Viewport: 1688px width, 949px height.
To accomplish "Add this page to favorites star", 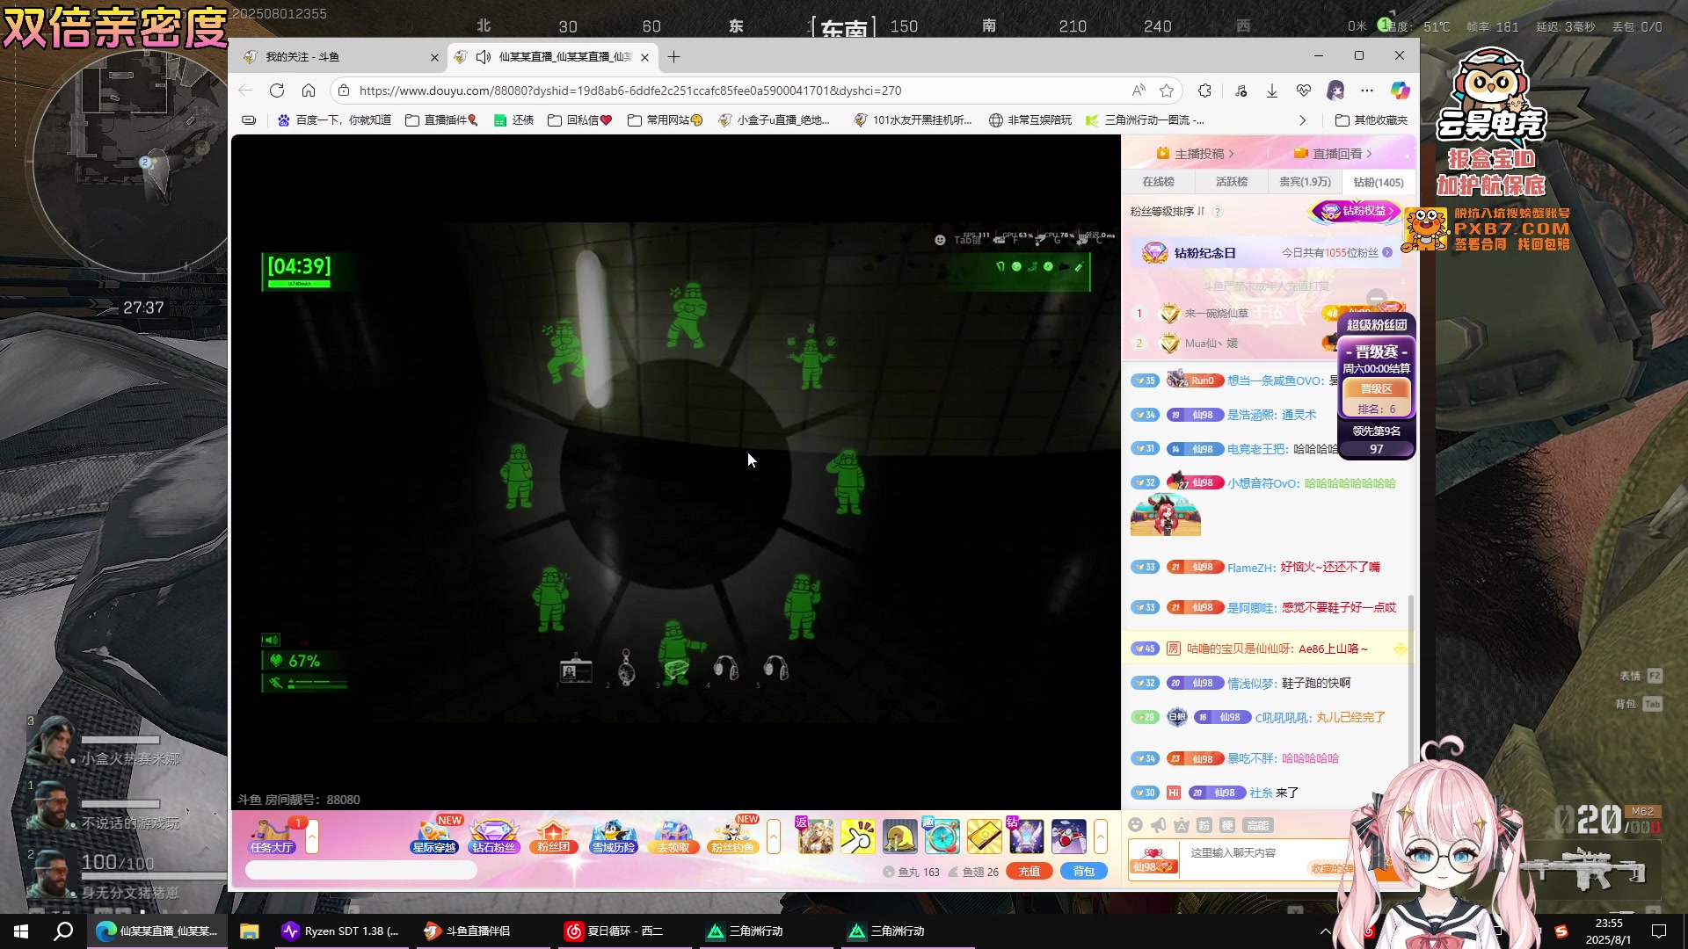I will coord(1167,91).
